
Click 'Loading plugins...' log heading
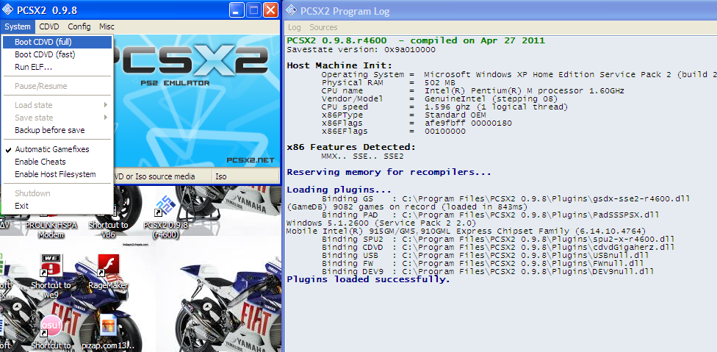(x=339, y=190)
